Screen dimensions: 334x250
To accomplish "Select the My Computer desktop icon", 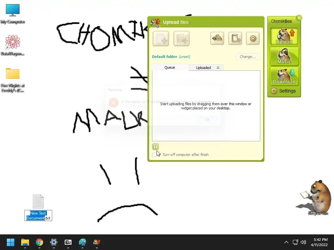I will click(13, 14).
